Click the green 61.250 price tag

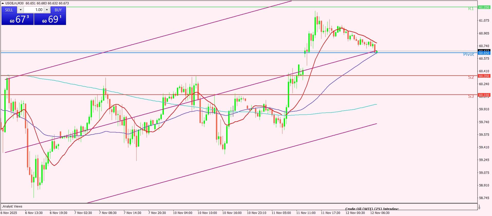[x=484, y=7]
